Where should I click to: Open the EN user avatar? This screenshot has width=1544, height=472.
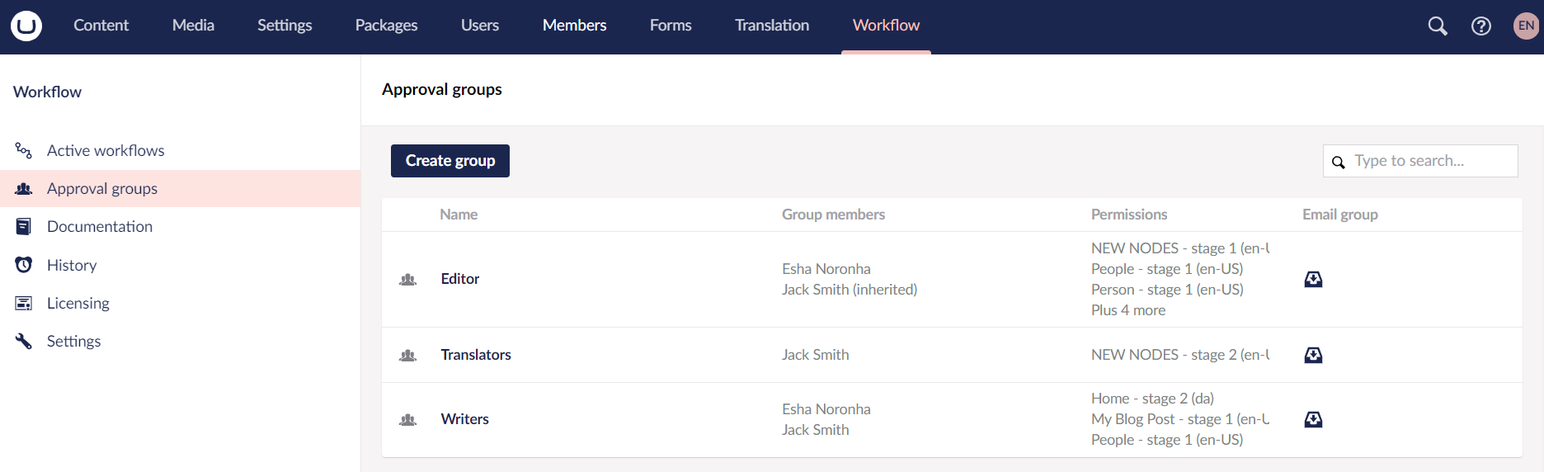[x=1527, y=26]
